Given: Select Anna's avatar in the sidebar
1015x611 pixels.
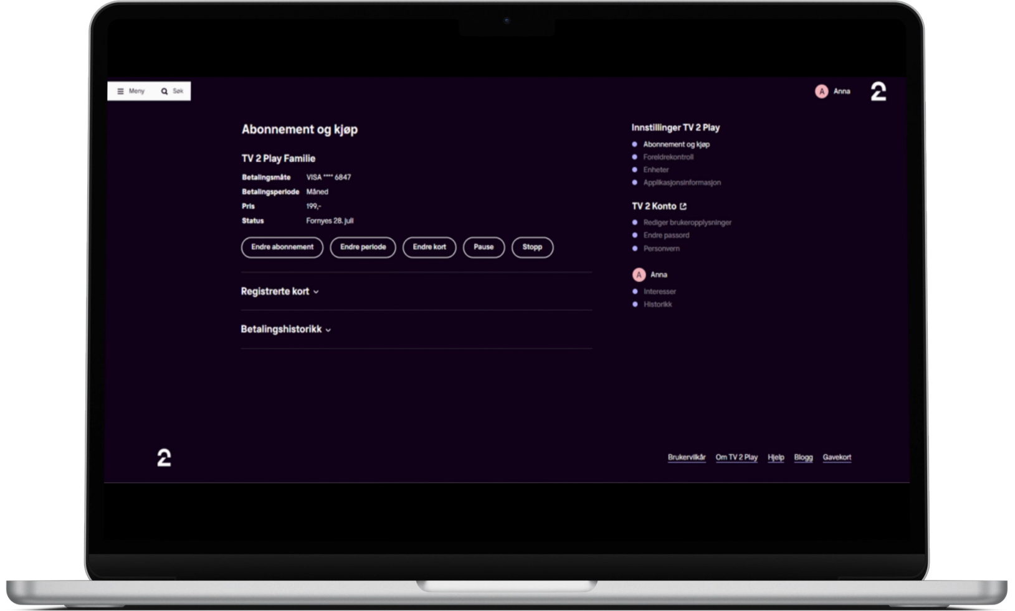Looking at the screenshot, I should [639, 275].
